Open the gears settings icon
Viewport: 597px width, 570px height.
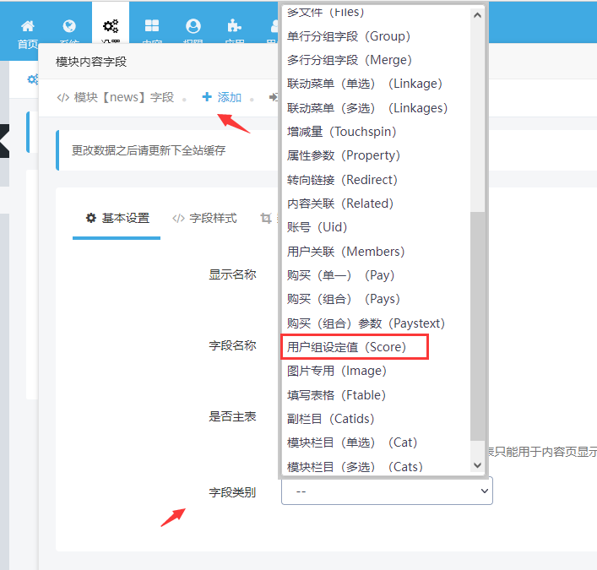pyautogui.click(x=111, y=26)
